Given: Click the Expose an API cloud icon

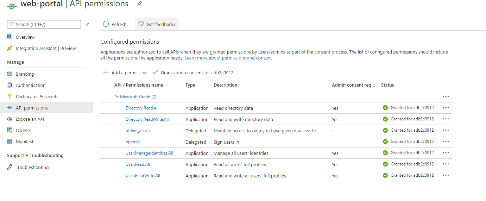Looking at the screenshot, I should [x=10, y=119].
